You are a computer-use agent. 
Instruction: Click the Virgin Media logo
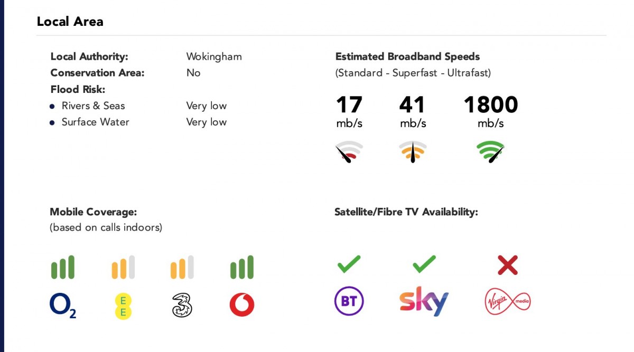click(x=507, y=301)
